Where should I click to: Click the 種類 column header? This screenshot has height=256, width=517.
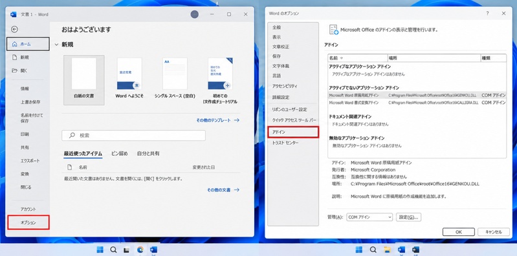pyautogui.click(x=494, y=58)
